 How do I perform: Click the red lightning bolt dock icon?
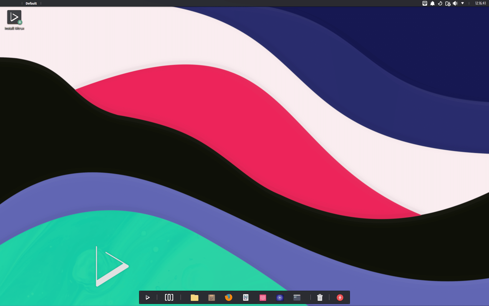click(340, 298)
